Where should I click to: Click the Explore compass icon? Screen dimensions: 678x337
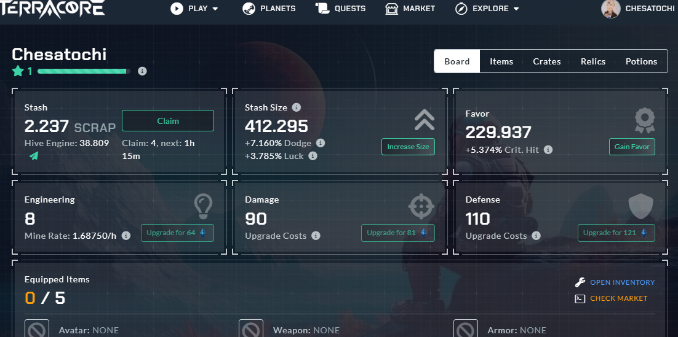[x=461, y=9]
